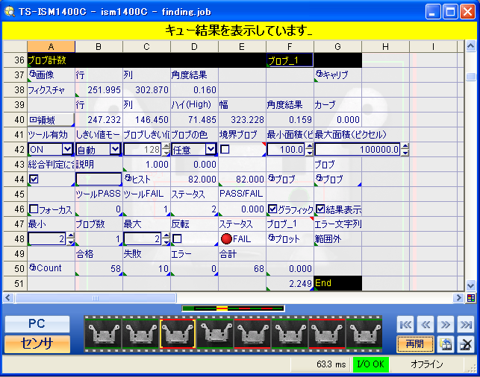Click the キャリブ cell icon
Image resolution: width=480 pixels, height=377 pixels.
click(320, 75)
